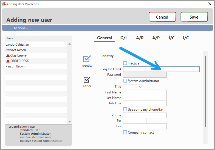Select user Lando Calrissian

pyautogui.click(x=36, y=45)
